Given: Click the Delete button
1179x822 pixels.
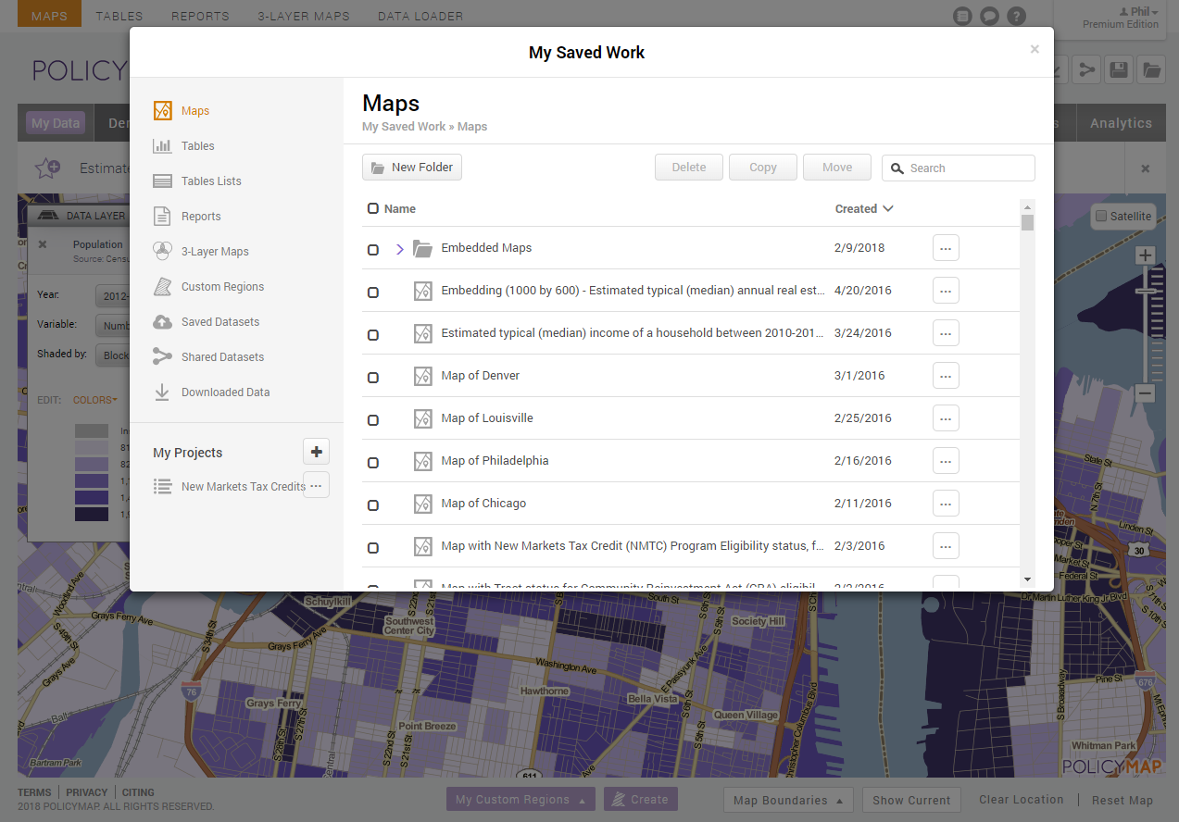Looking at the screenshot, I should 689,168.
